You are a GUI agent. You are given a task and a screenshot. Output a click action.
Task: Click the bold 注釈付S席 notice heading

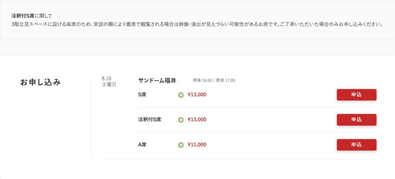[23, 16]
